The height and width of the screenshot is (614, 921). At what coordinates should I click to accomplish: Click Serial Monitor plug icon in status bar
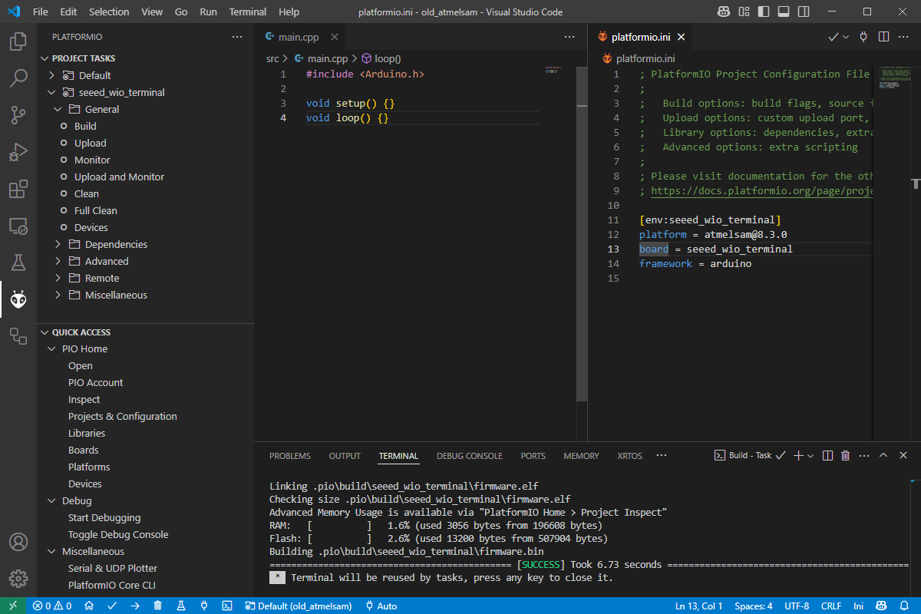204,606
